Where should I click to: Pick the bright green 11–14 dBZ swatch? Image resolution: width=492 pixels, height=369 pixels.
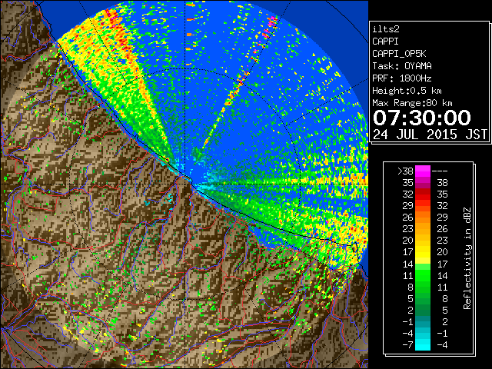point(423,275)
